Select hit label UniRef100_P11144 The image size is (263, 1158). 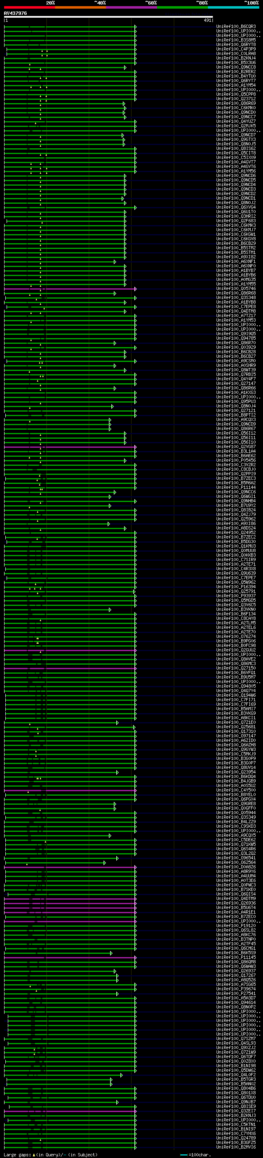[x=236, y=487]
